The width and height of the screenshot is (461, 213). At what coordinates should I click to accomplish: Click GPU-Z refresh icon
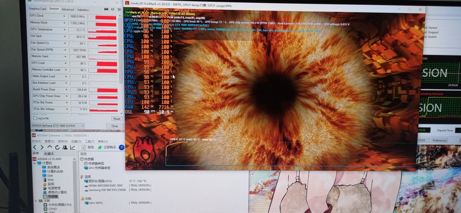[112, 9]
